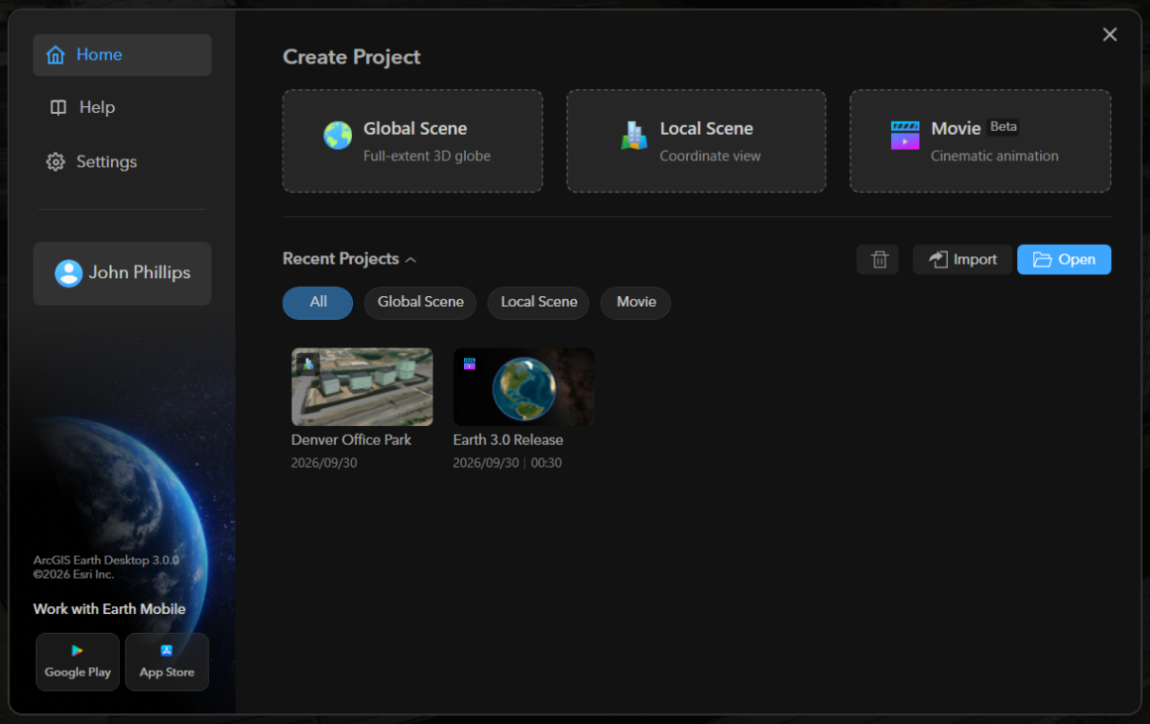Click the Import button label
This screenshot has height=724, width=1150.
click(975, 259)
